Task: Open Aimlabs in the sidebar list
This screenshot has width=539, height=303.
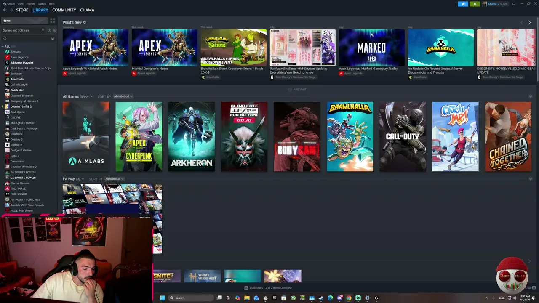Action: [16, 52]
